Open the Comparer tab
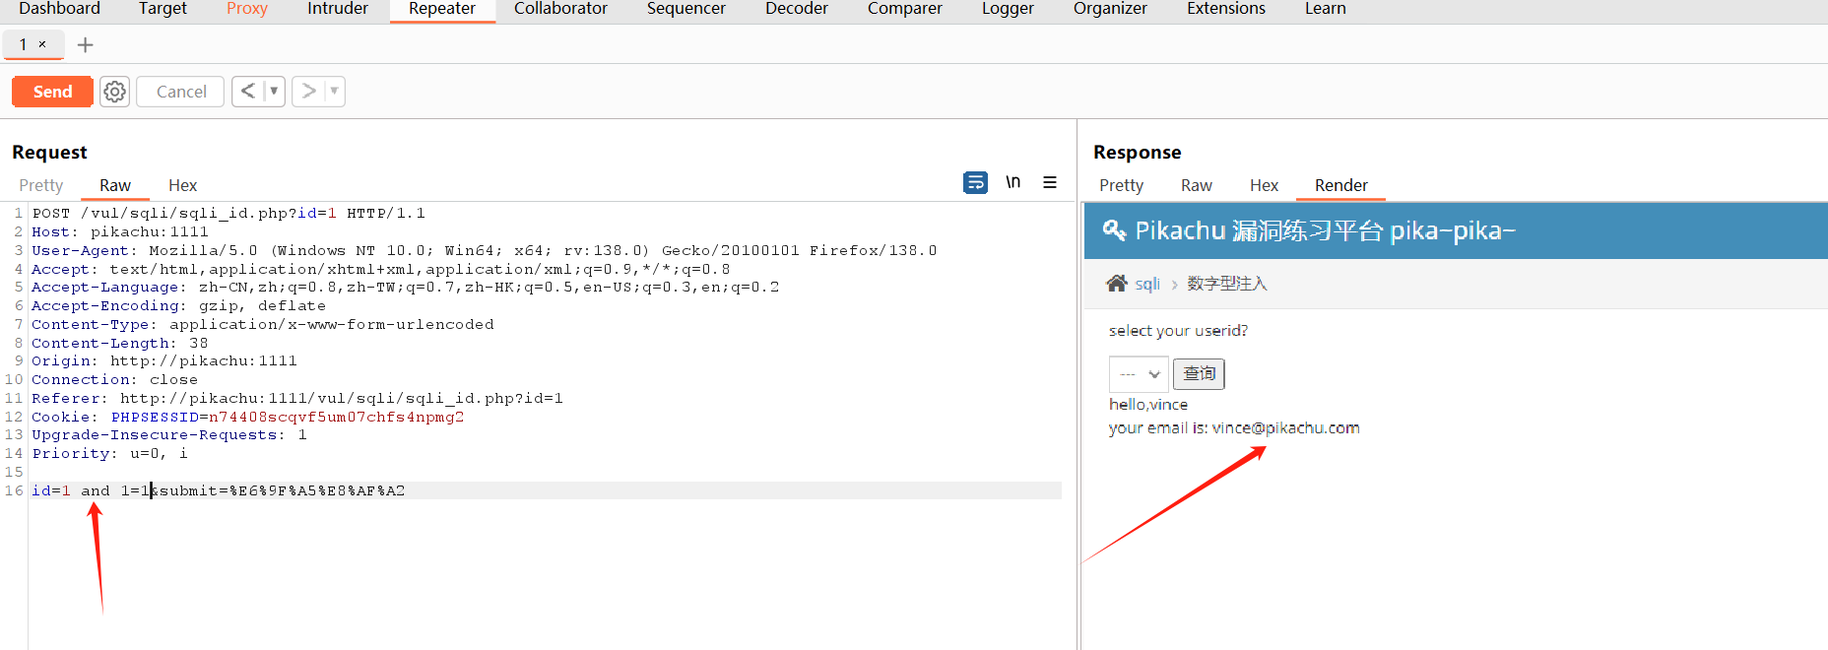Viewport: 1828px width, 650px height. tap(905, 9)
